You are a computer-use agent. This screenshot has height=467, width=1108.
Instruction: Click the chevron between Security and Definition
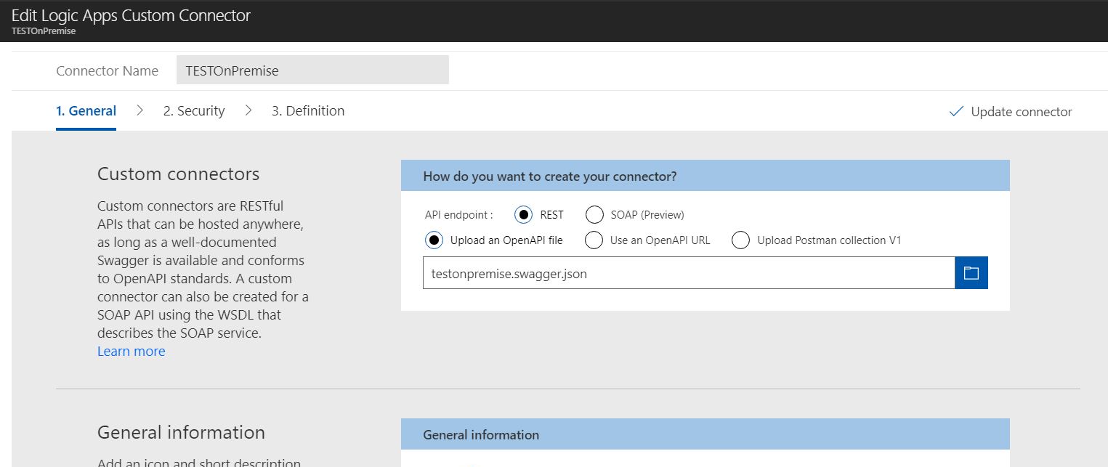coord(248,110)
